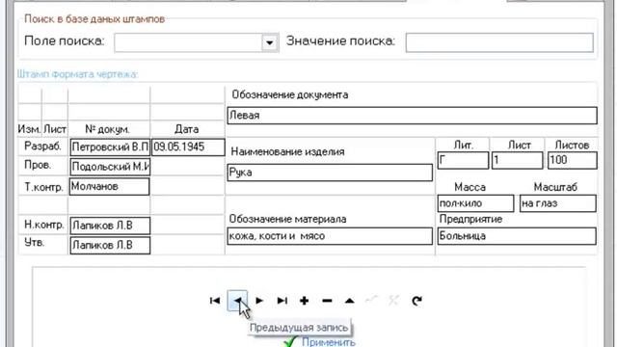Open the Поле поиска dropdown arrow

[270, 42]
